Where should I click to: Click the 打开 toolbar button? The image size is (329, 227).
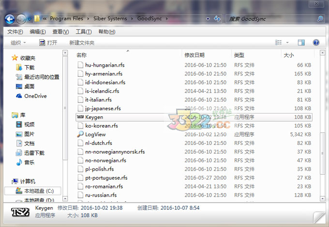click(x=48, y=43)
